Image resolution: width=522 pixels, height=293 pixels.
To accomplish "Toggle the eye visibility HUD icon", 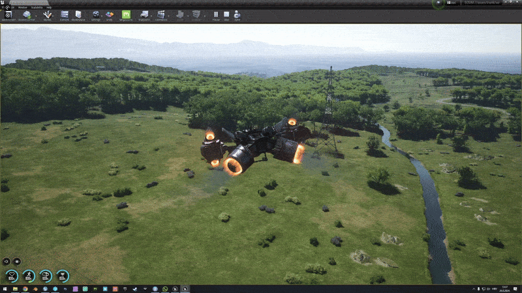I will 16,261.
